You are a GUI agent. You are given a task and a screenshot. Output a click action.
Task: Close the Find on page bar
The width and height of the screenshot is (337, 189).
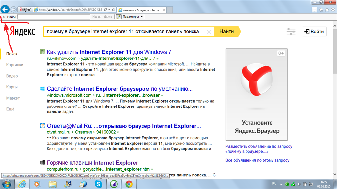click(x=3, y=17)
